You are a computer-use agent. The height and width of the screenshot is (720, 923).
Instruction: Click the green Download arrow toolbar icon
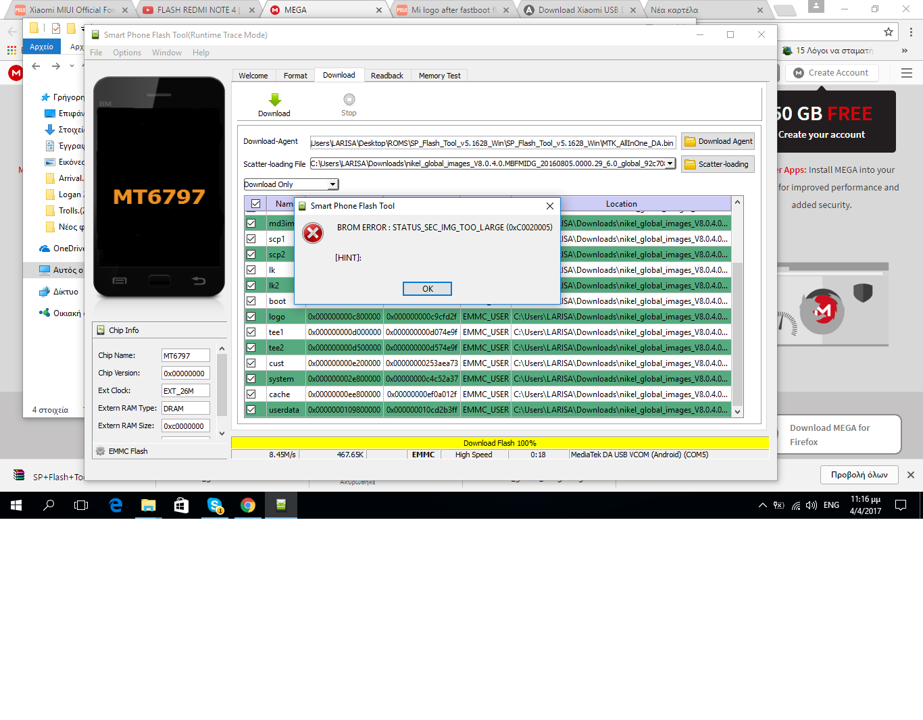coord(274,100)
